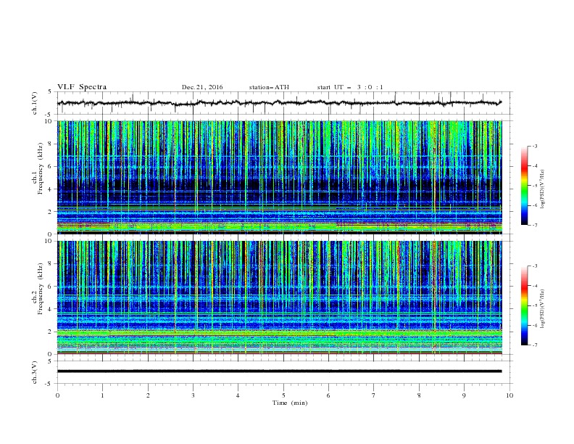Click the ch.1 PSD color scale bar
Image resolution: width=574 pixels, height=444 pixels.
(x=525, y=185)
